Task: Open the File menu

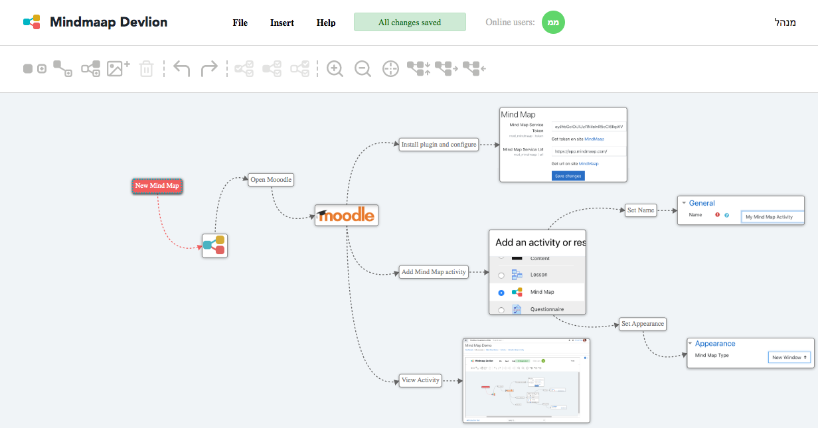Action: (x=240, y=22)
